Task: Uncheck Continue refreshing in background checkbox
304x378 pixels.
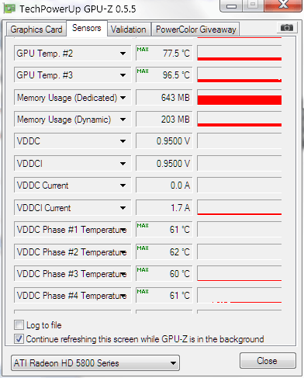Action: point(19,338)
